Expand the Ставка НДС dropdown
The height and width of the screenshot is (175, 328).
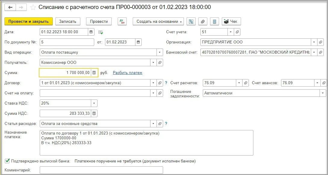click(94, 103)
